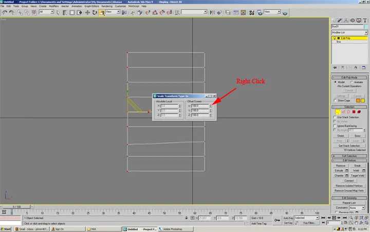Click the Offset Screen X value field
This screenshot has height=232, width=370.
click(x=200, y=106)
